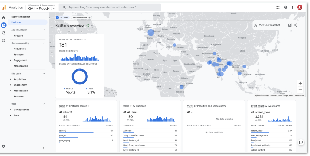The width and height of the screenshot is (310, 156).
Task: Click the level_start_quickplay event row
Action: click(x=272, y=145)
